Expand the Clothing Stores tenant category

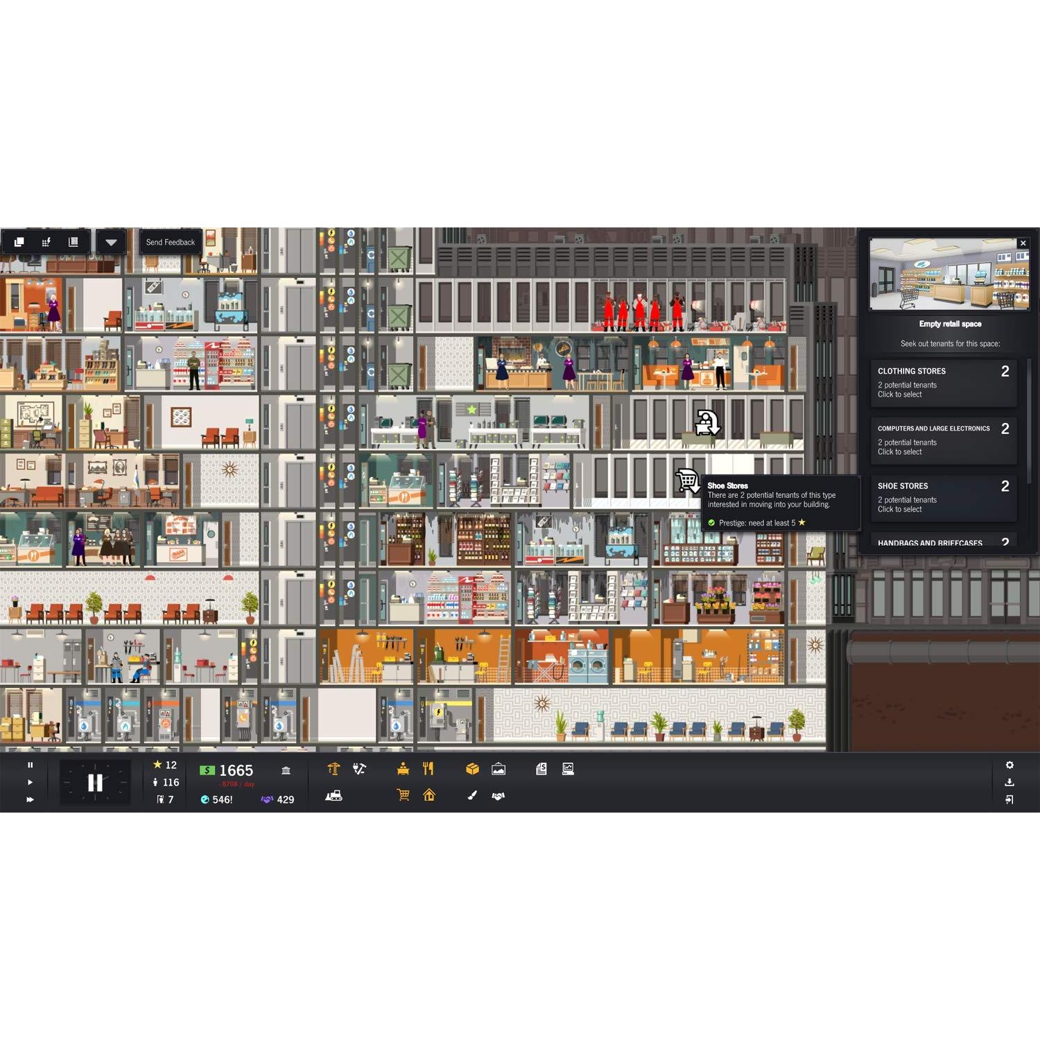click(943, 383)
